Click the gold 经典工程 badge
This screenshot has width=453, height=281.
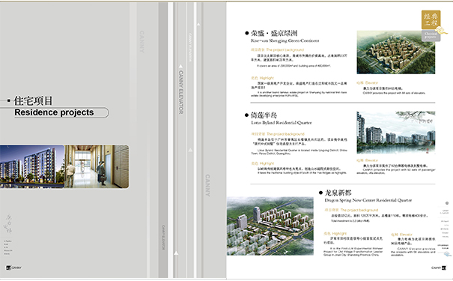[x=431, y=19]
